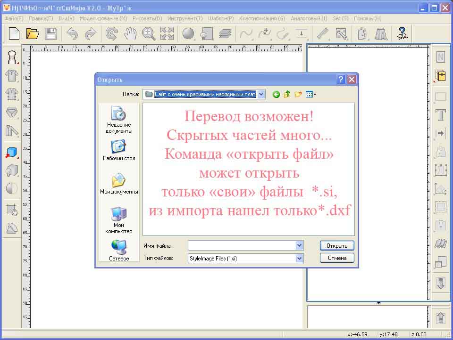Click the down arrow icon on right panel

[441, 283]
